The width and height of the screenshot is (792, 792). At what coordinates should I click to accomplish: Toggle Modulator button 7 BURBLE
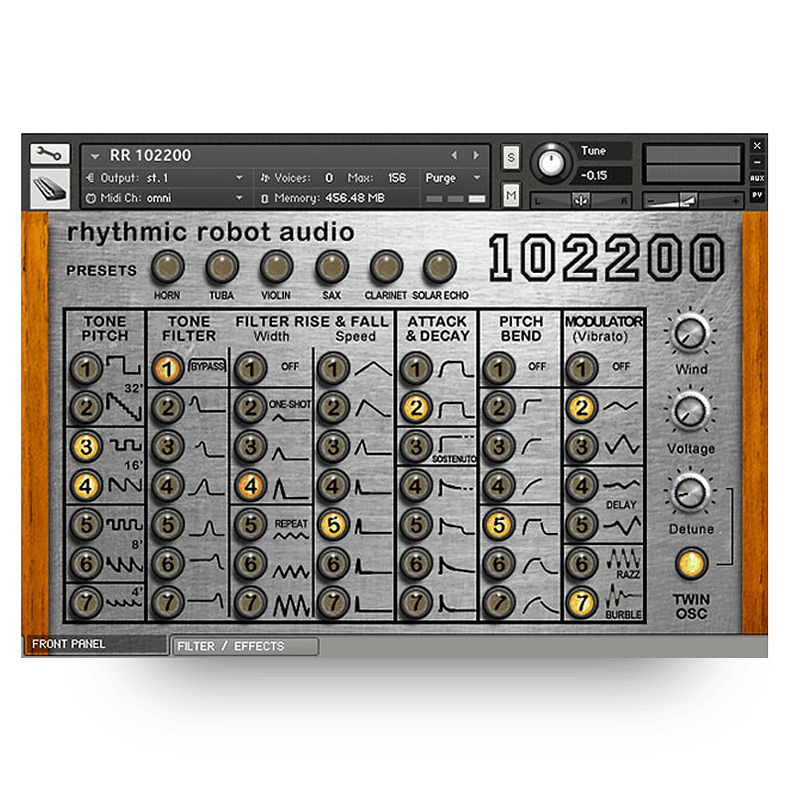[x=582, y=602]
